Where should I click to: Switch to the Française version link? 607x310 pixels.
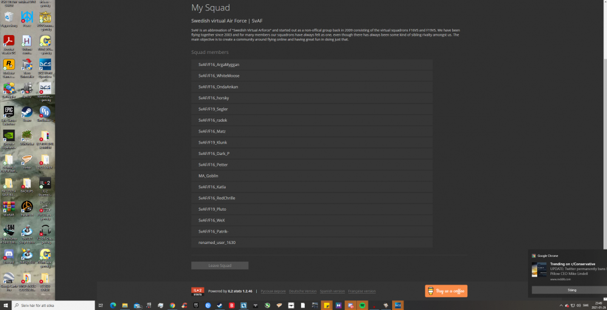pyautogui.click(x=362, y=291)
